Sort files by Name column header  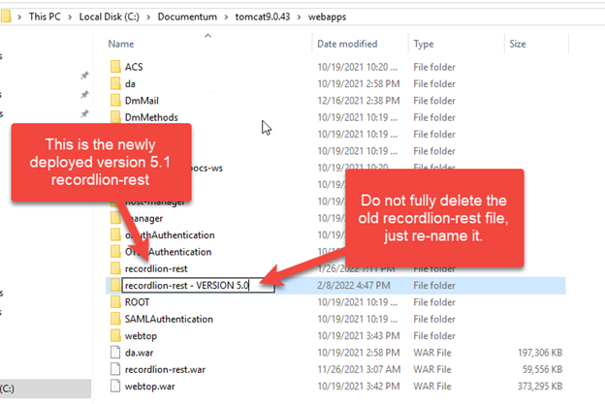121,44
